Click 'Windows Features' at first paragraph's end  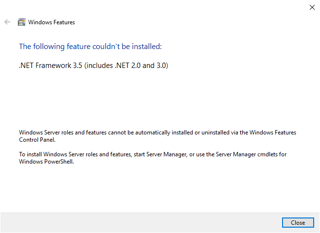pyautogui.click(x=273, y=133)
